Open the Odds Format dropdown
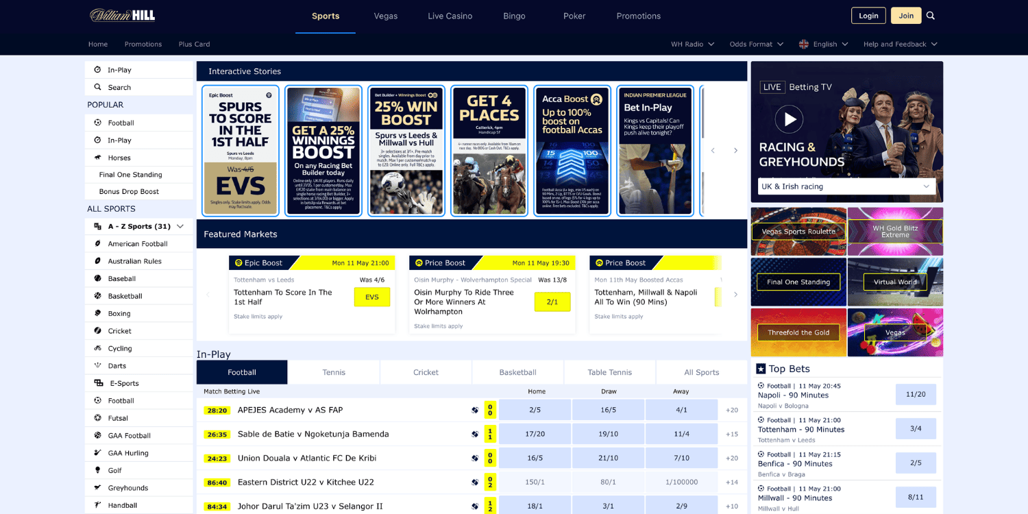This screenshot has height=514, width=1028. pyautogui.click(x=757, y=44)
